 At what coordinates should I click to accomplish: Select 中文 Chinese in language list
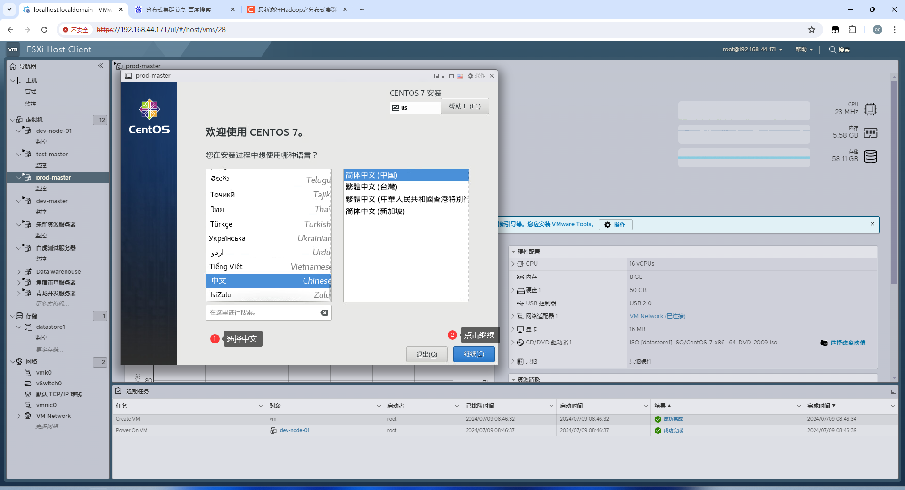(269, 281)
